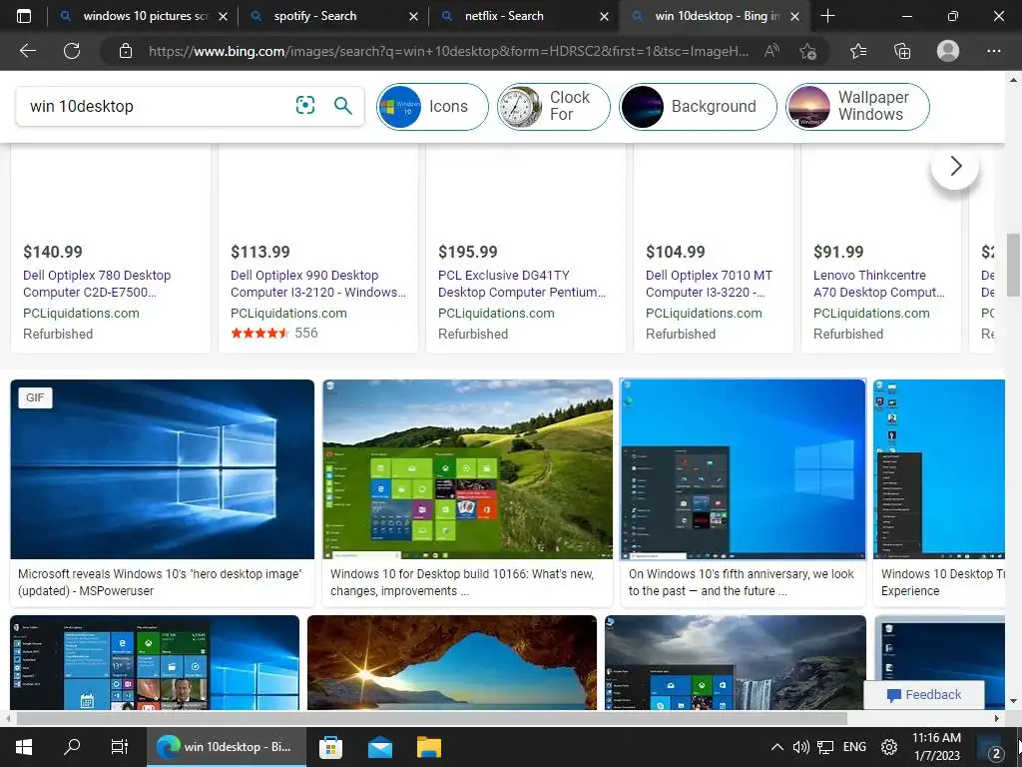The image size is (1022, 767).
Task: Open Windows 10 hero desktop image GIF
Action: pos(163,469)
